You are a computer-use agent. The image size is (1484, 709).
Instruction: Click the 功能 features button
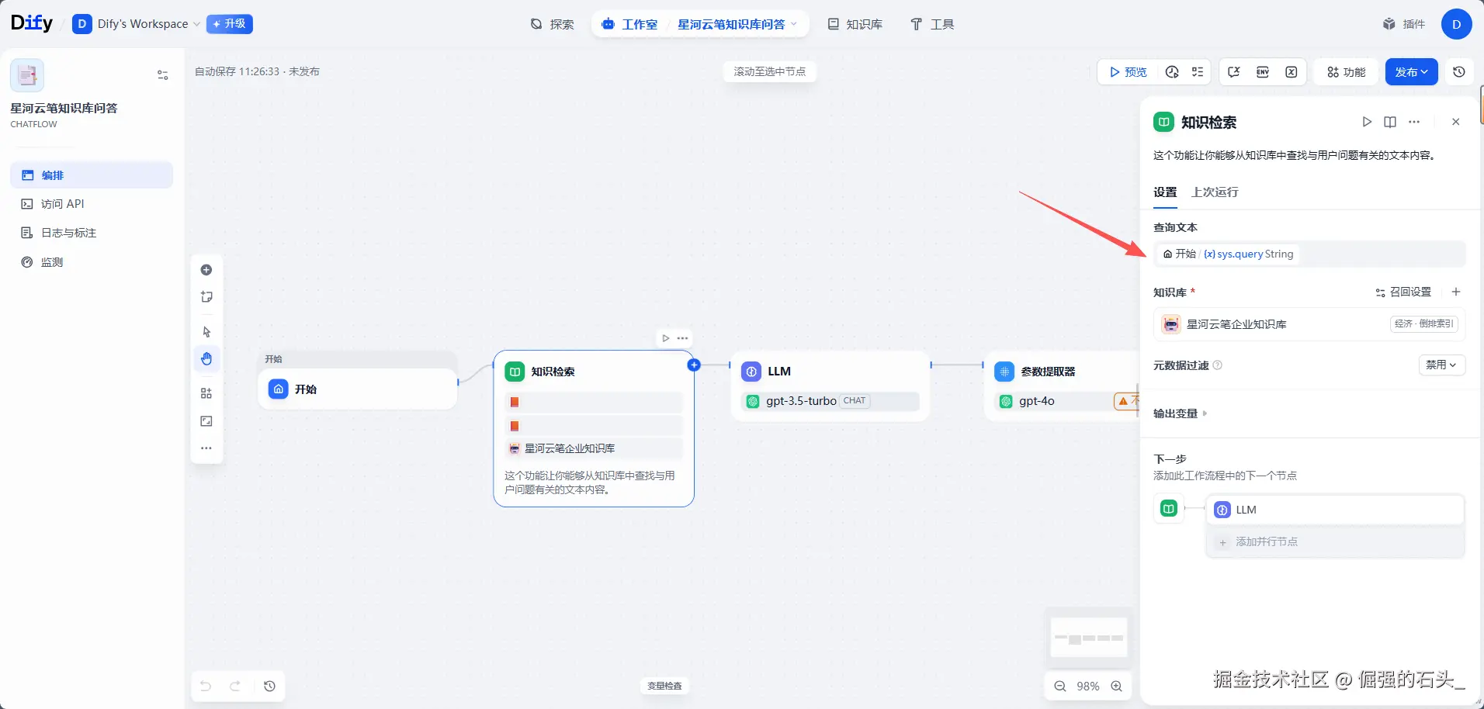[1346, 72]
